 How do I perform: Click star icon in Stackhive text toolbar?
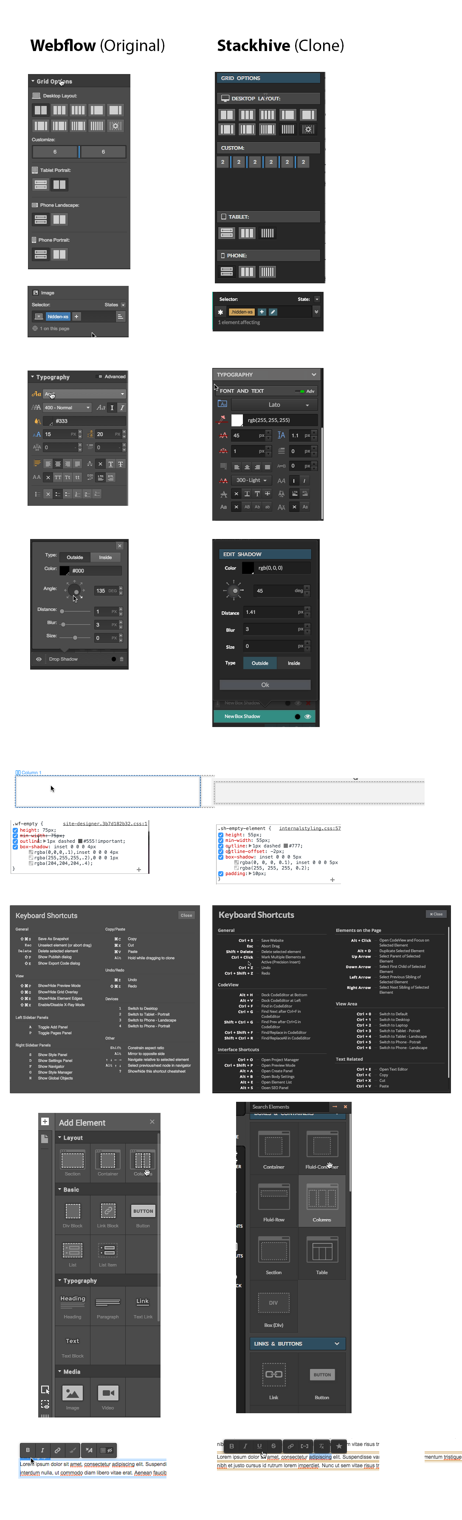click(x=339, y=1446)
